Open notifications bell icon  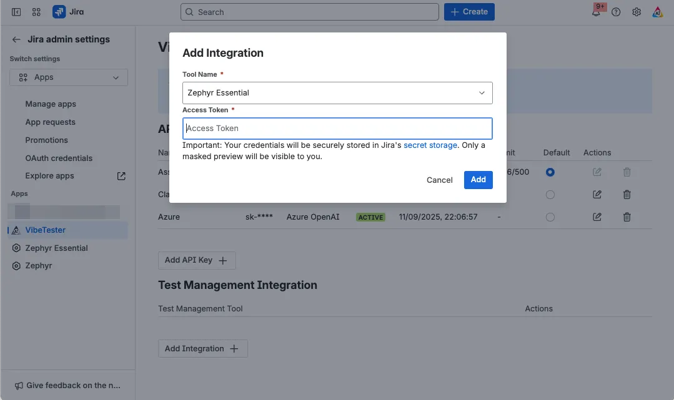(x=596, y=12)
